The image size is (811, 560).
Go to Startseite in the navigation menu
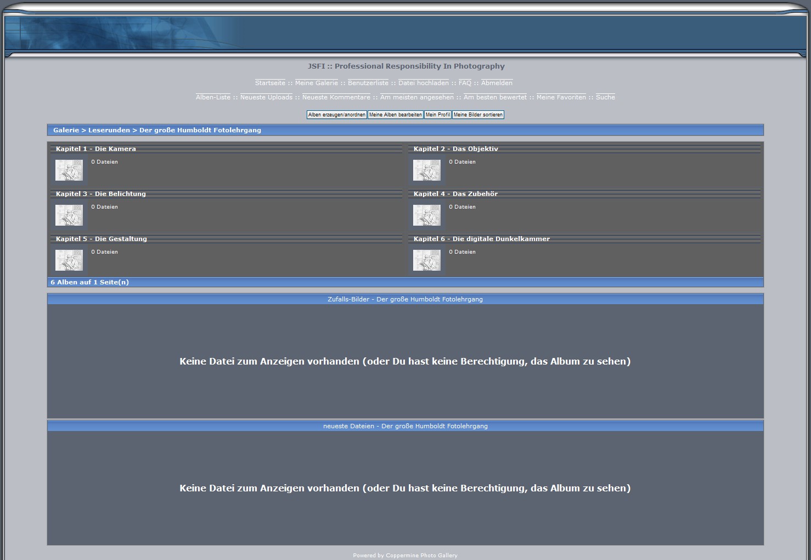(270, 83)
